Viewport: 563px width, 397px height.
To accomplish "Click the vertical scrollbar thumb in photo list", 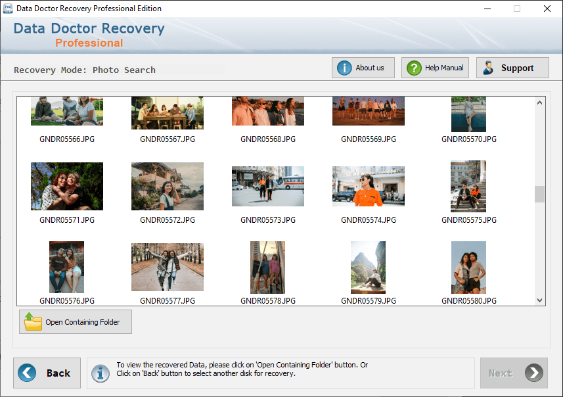I will [539, 194].
